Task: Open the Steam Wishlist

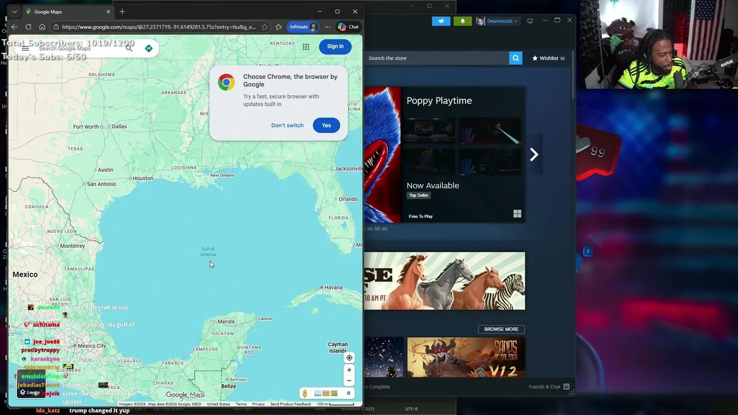Action: (x=548, y=58)
